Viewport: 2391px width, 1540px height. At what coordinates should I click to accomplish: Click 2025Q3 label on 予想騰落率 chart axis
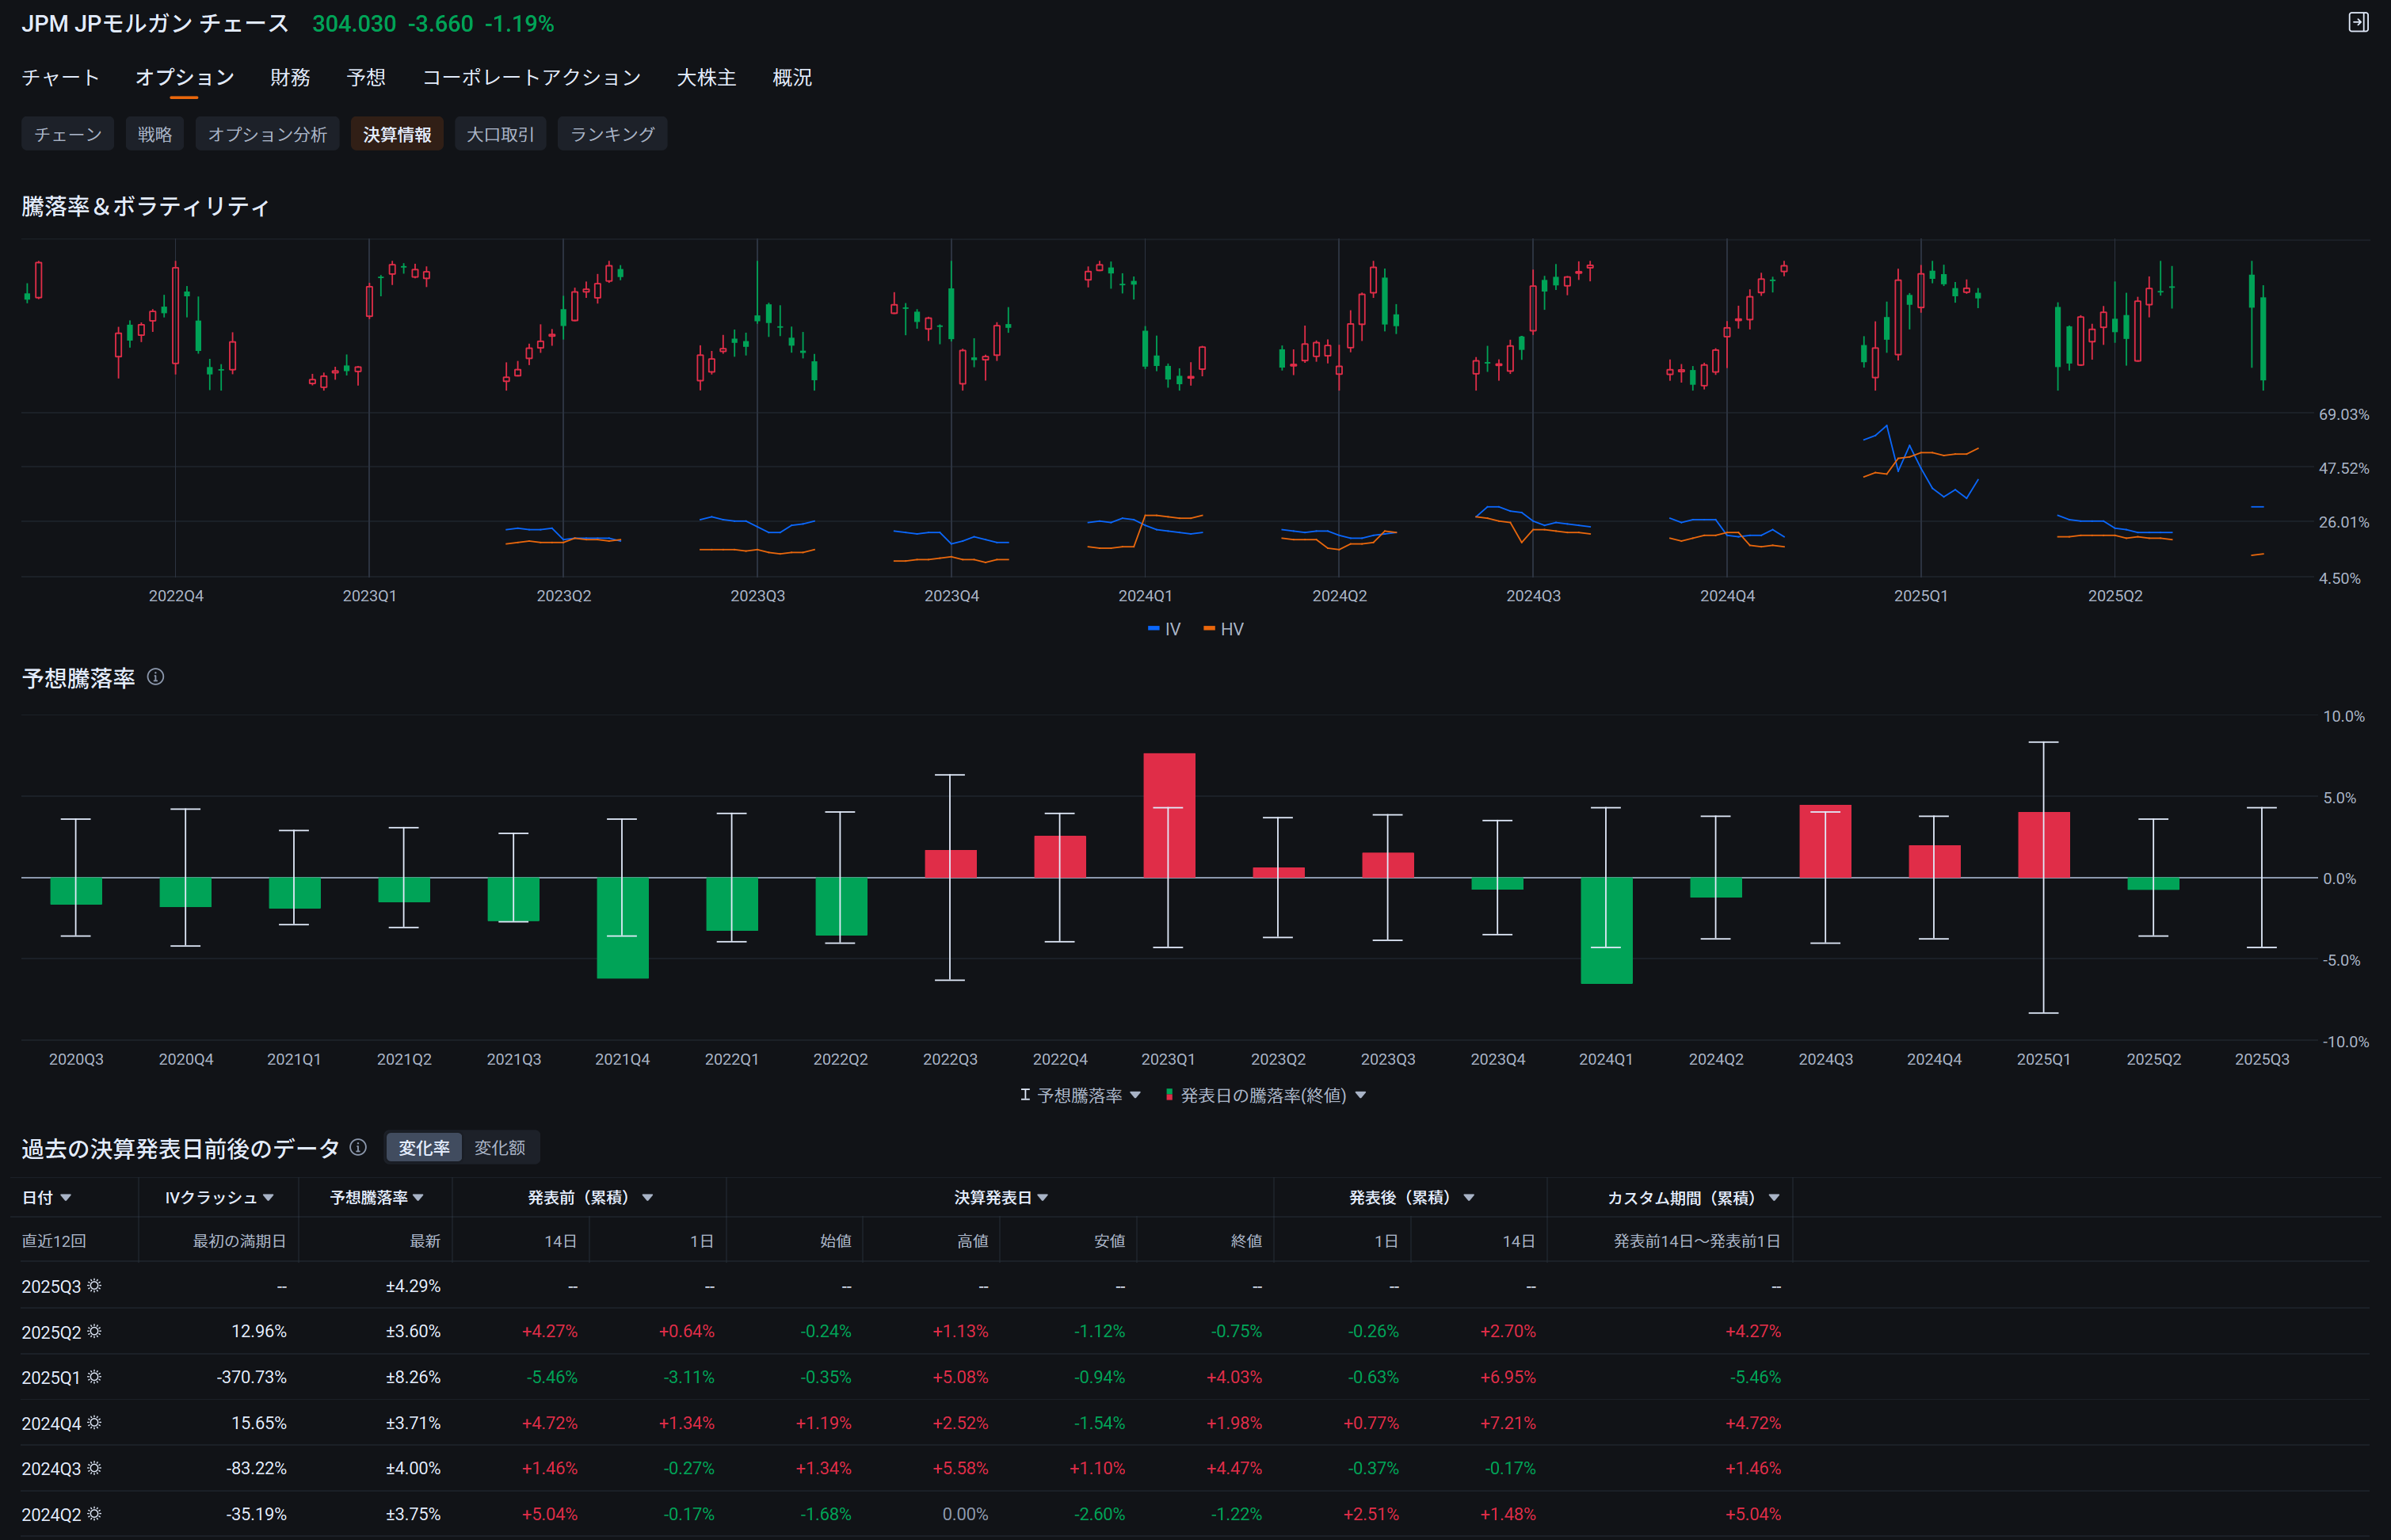click(x=2262, y=1059)
